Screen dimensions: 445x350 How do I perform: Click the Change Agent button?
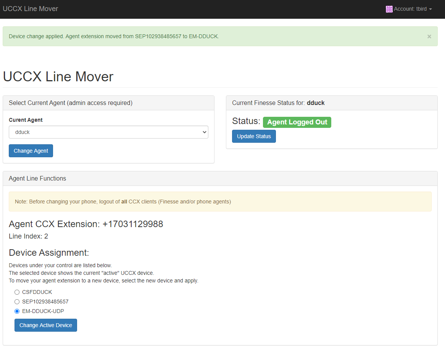pyautogui.click(x=31, y=151)
